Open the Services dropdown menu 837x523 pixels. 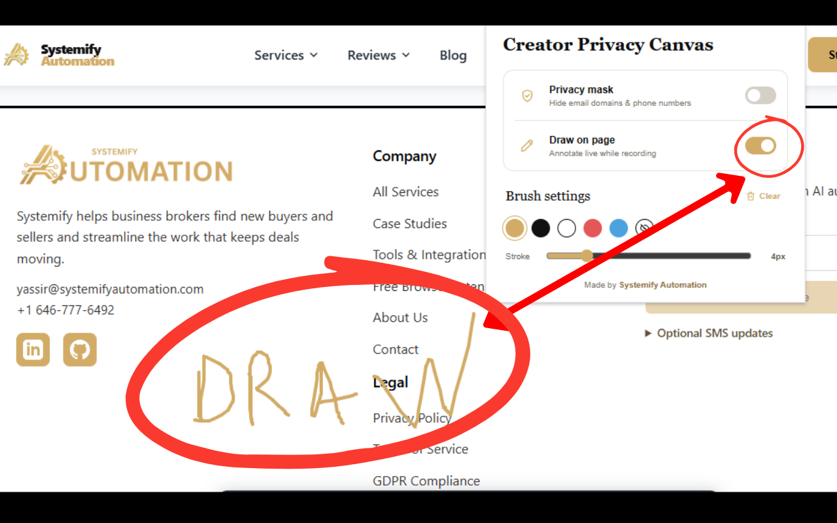click(x=286, y=56)
